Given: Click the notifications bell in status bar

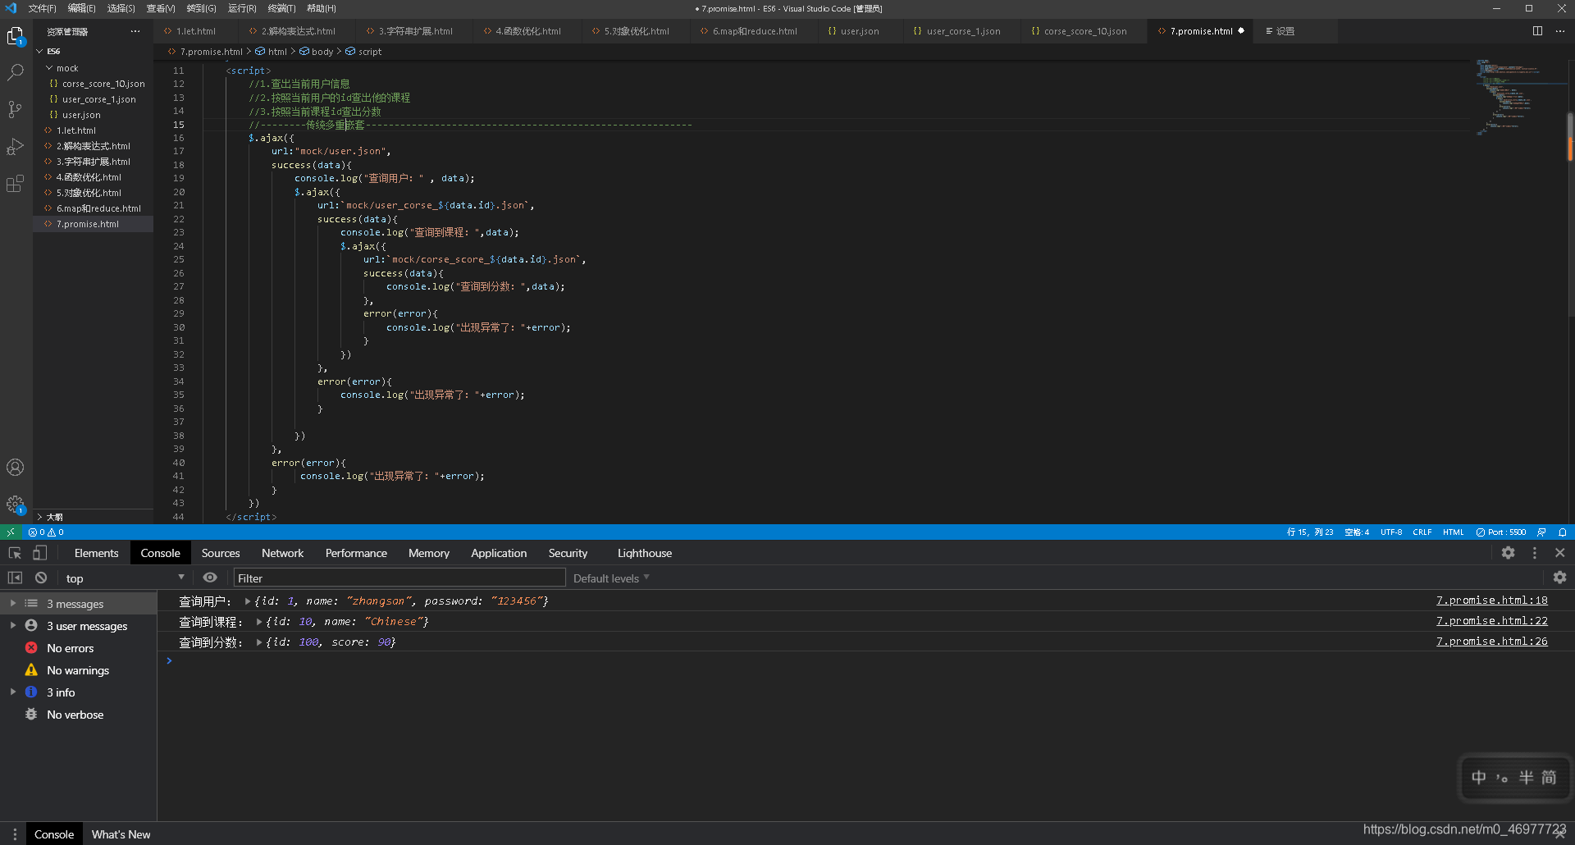Looking at the screenshot, I should pos(1563,532).
